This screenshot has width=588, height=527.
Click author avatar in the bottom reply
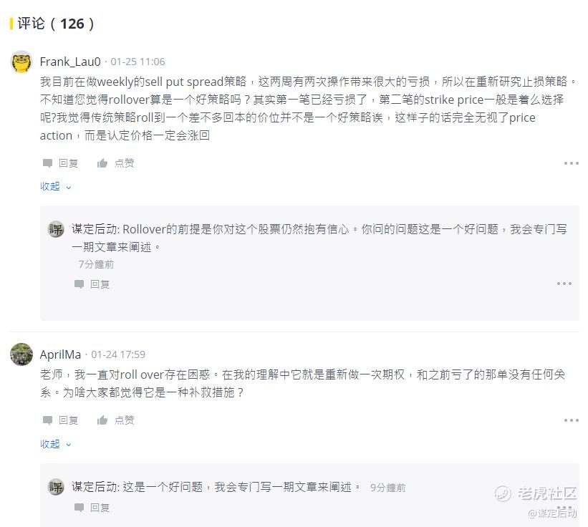tap(56, 488)
